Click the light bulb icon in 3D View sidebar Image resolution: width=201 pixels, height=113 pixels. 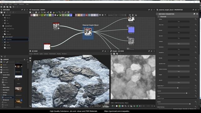(x=30, y=61)
